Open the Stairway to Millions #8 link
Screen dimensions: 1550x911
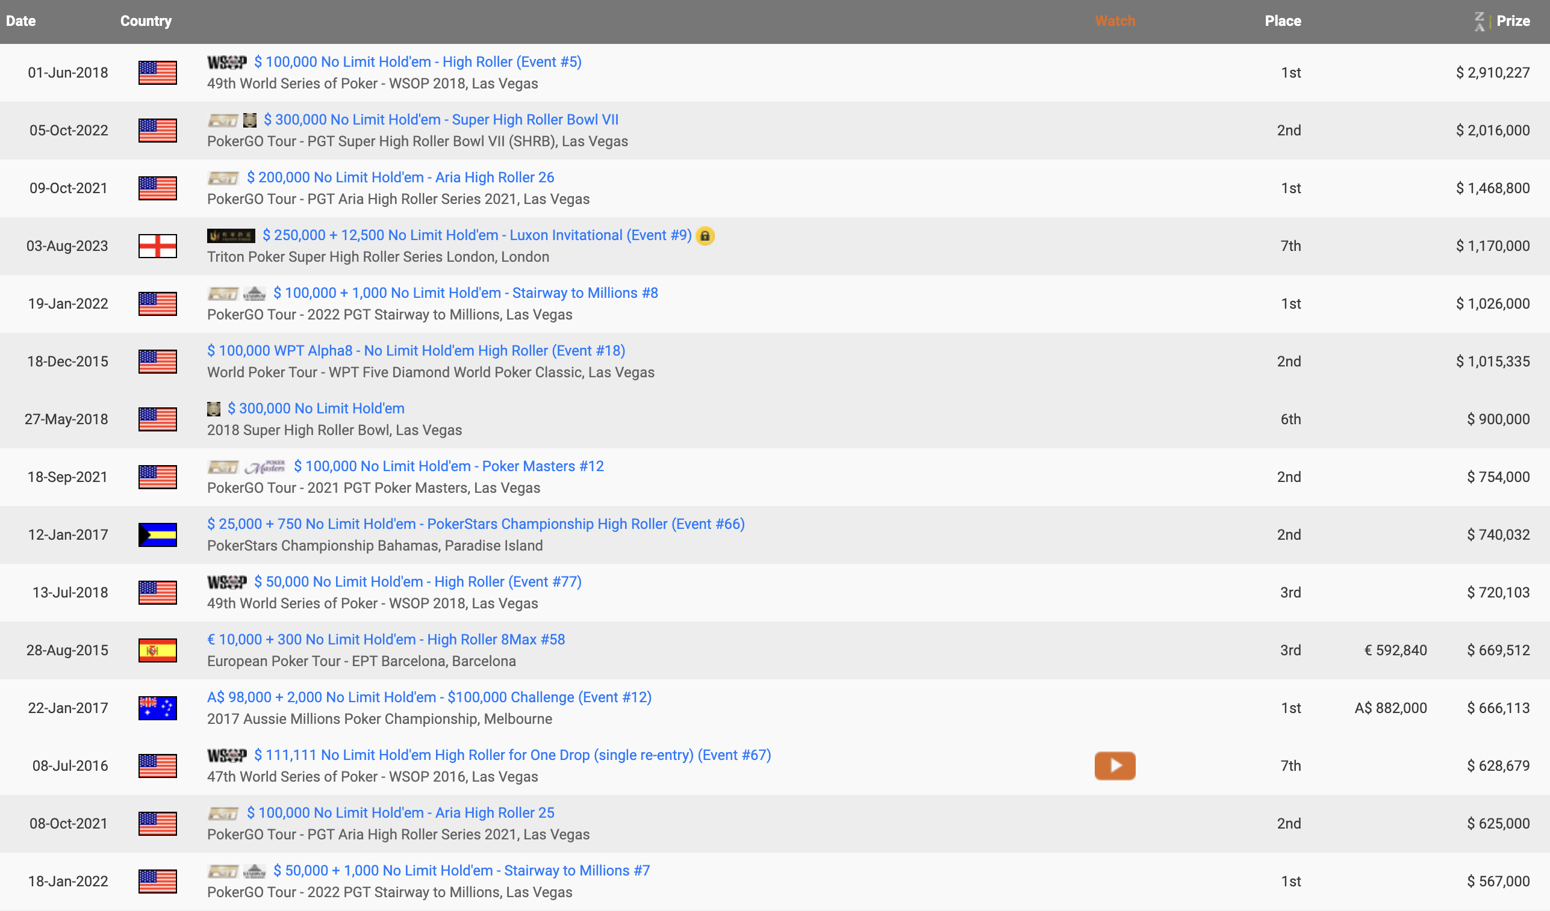tap(465, 293)
